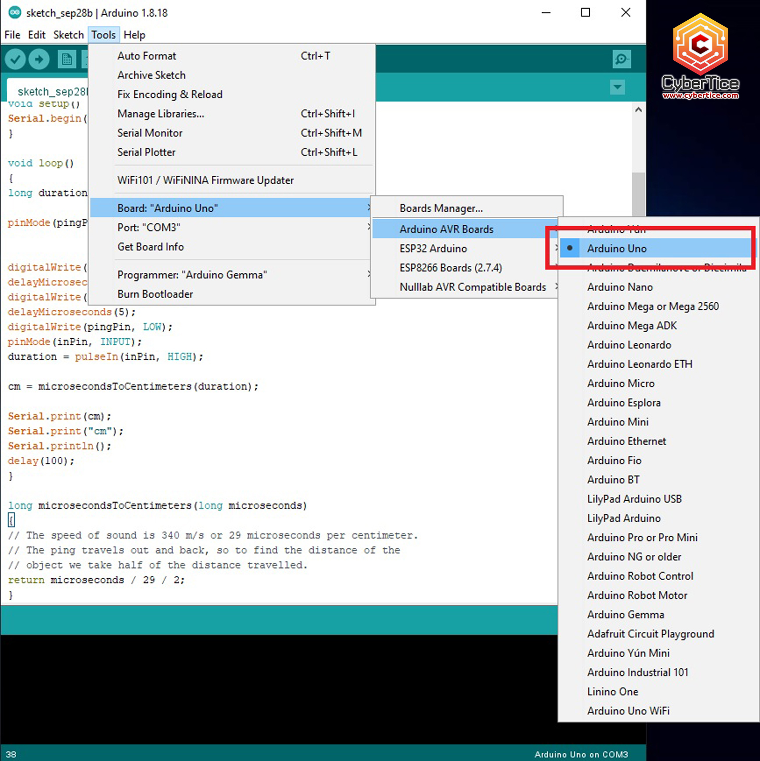Image resolution: width=760 pixels, height=761 pixels.
Task: Click Burn Bootloader
Action: tap(155, 294)
